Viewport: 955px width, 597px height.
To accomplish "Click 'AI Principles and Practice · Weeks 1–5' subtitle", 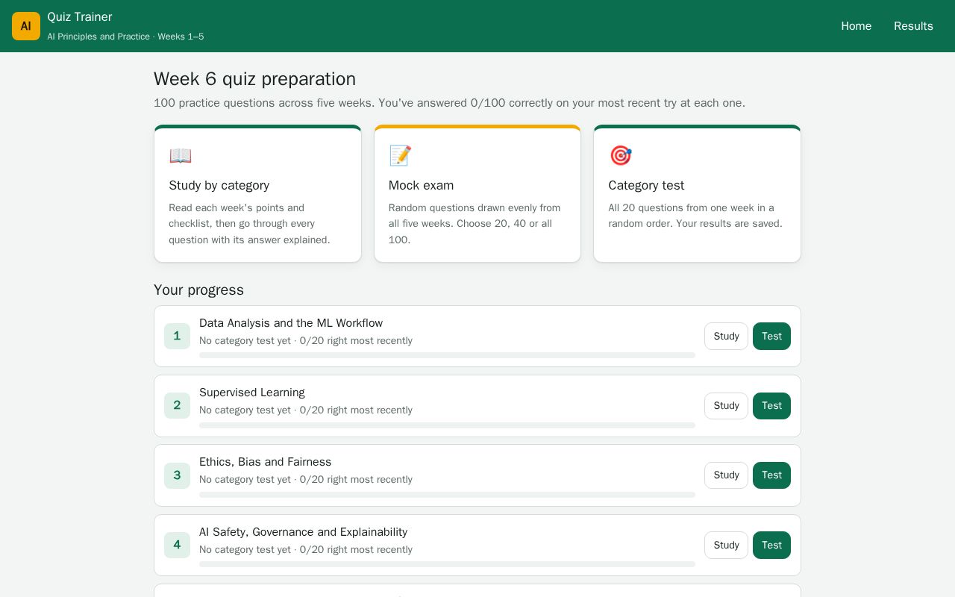I will (x=125, y=37).
